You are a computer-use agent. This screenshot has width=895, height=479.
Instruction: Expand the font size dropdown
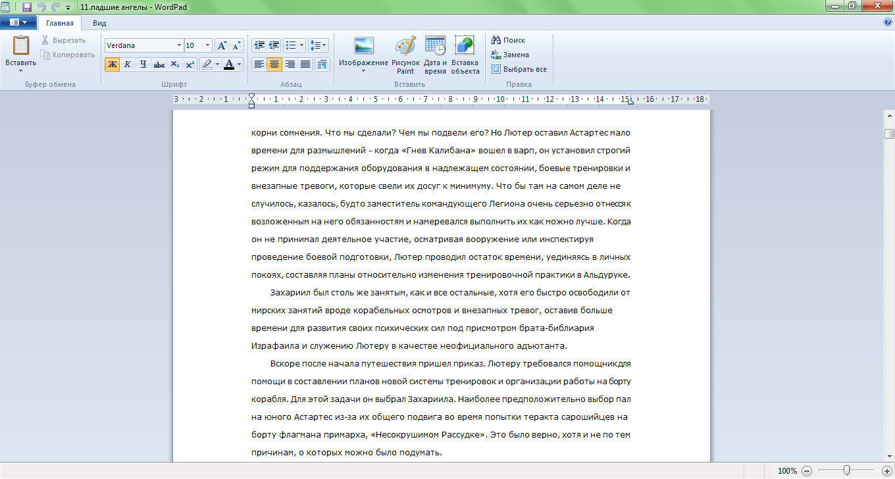pyautogui.click(x=208, y=45)
